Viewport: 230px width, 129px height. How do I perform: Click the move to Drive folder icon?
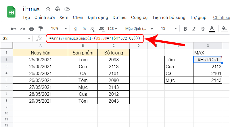(x=57, y=8)
